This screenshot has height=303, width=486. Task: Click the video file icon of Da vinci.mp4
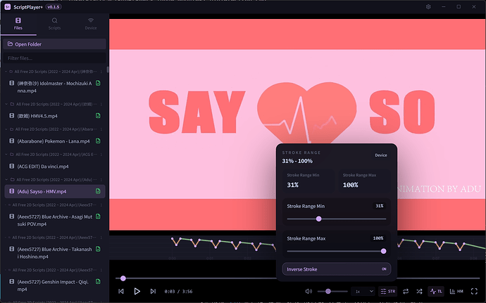pyautogui.click(x=12, y=166)
